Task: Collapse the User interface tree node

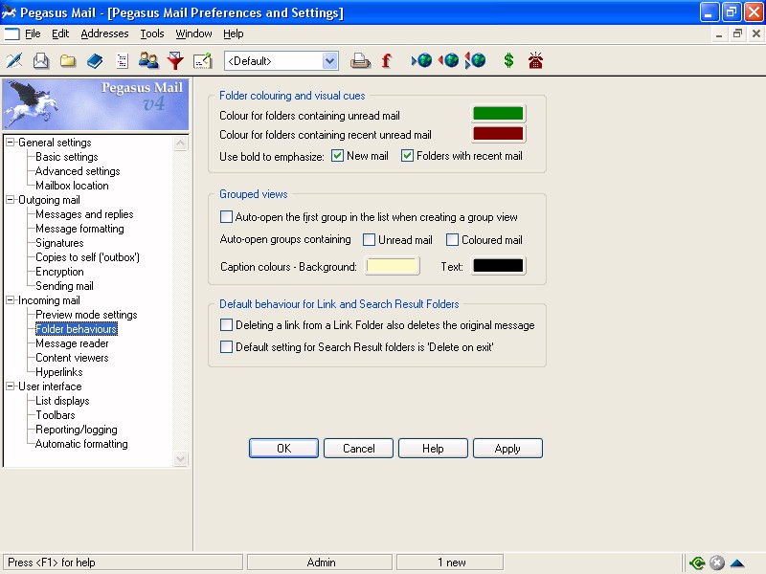Action: pos(10,386)
